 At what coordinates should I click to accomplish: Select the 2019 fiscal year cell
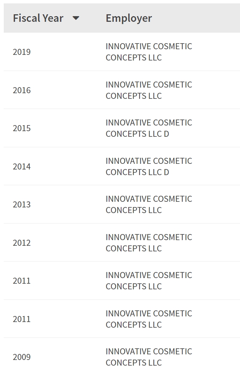coord(22,52)
